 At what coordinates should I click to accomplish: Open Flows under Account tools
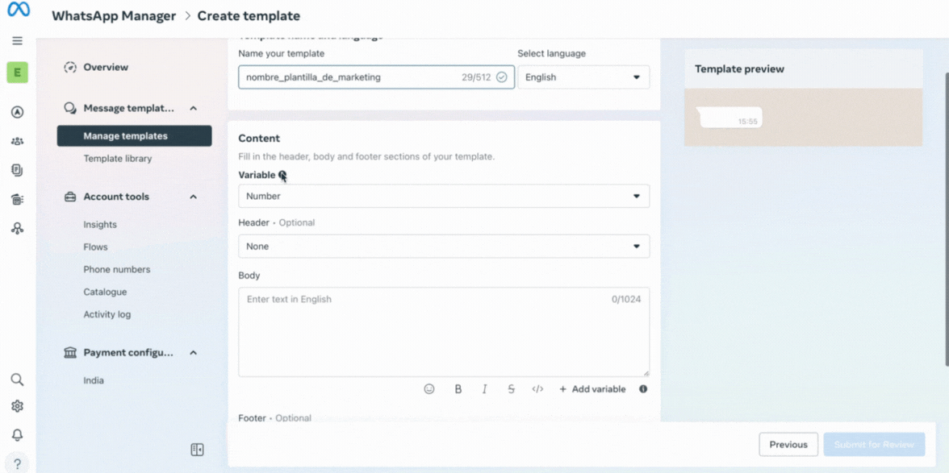coord(95,247)
